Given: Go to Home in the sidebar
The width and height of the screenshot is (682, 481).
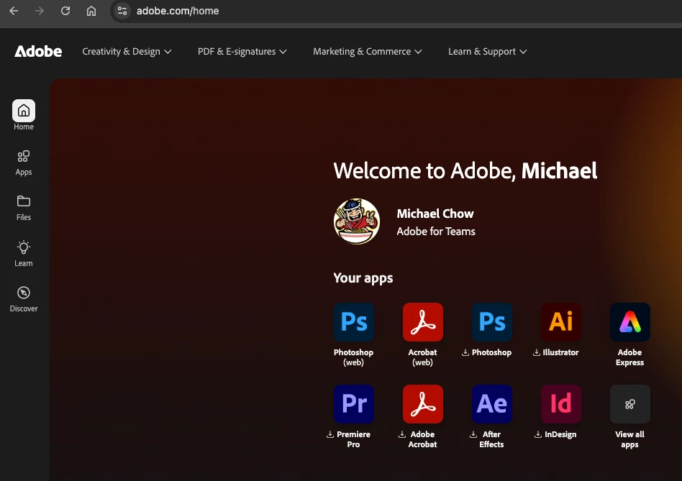Looking at the screenshot, I should pos(24,116).
